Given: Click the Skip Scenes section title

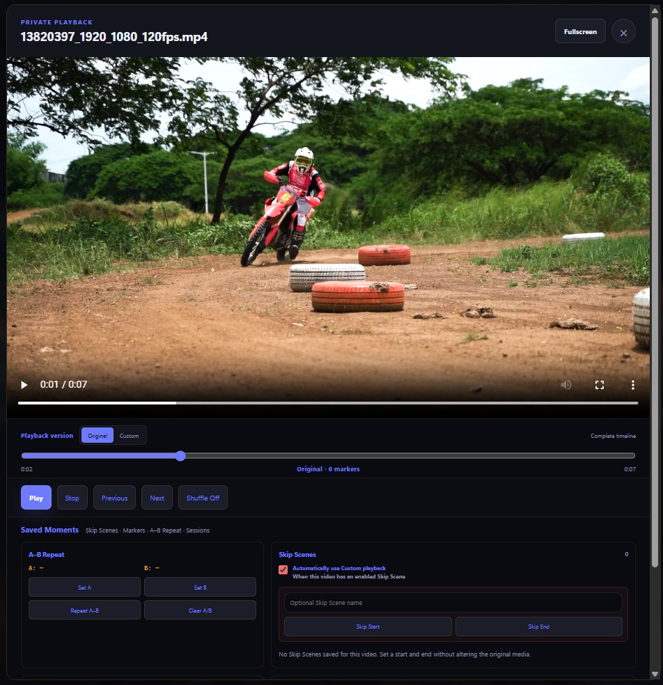Looking at the screenshot, I should [297, 554].
